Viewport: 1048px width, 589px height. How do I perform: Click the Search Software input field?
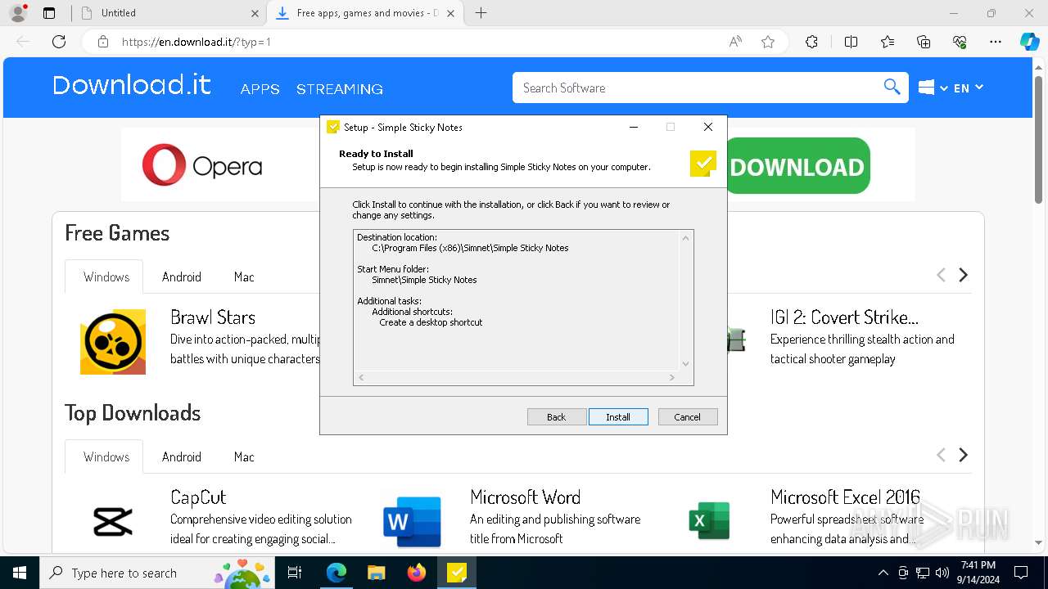point(696,88)
